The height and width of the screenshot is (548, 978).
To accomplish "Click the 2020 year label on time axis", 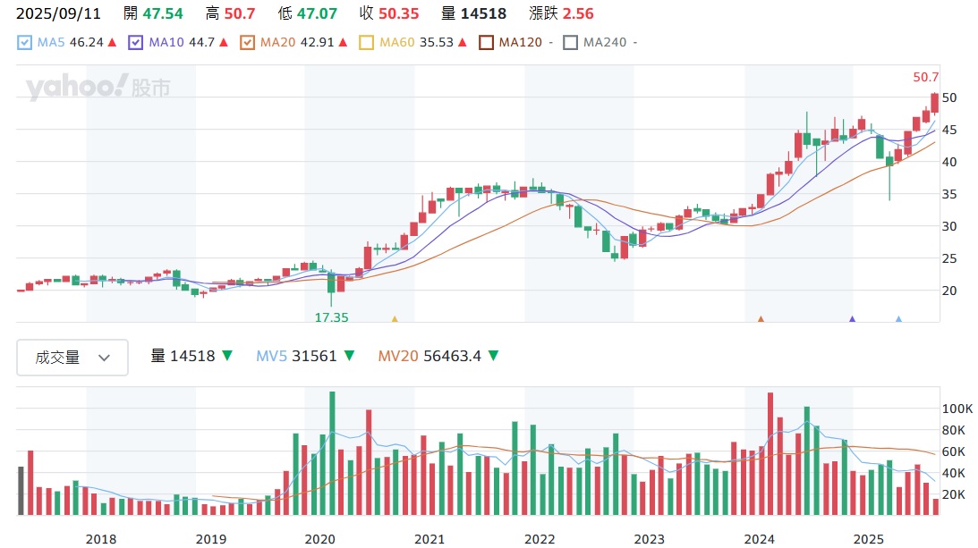I will click(319, 539).
